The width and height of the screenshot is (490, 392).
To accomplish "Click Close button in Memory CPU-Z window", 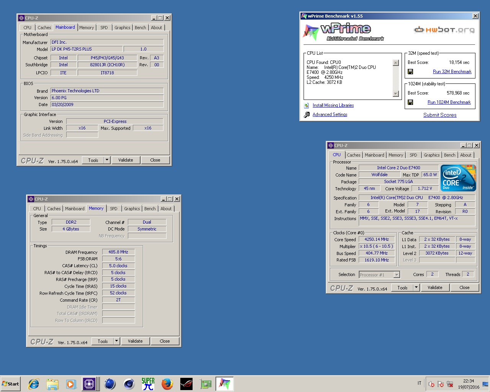I will pos(165,341).
